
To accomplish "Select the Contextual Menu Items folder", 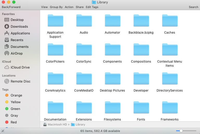I will coord(170,49).
